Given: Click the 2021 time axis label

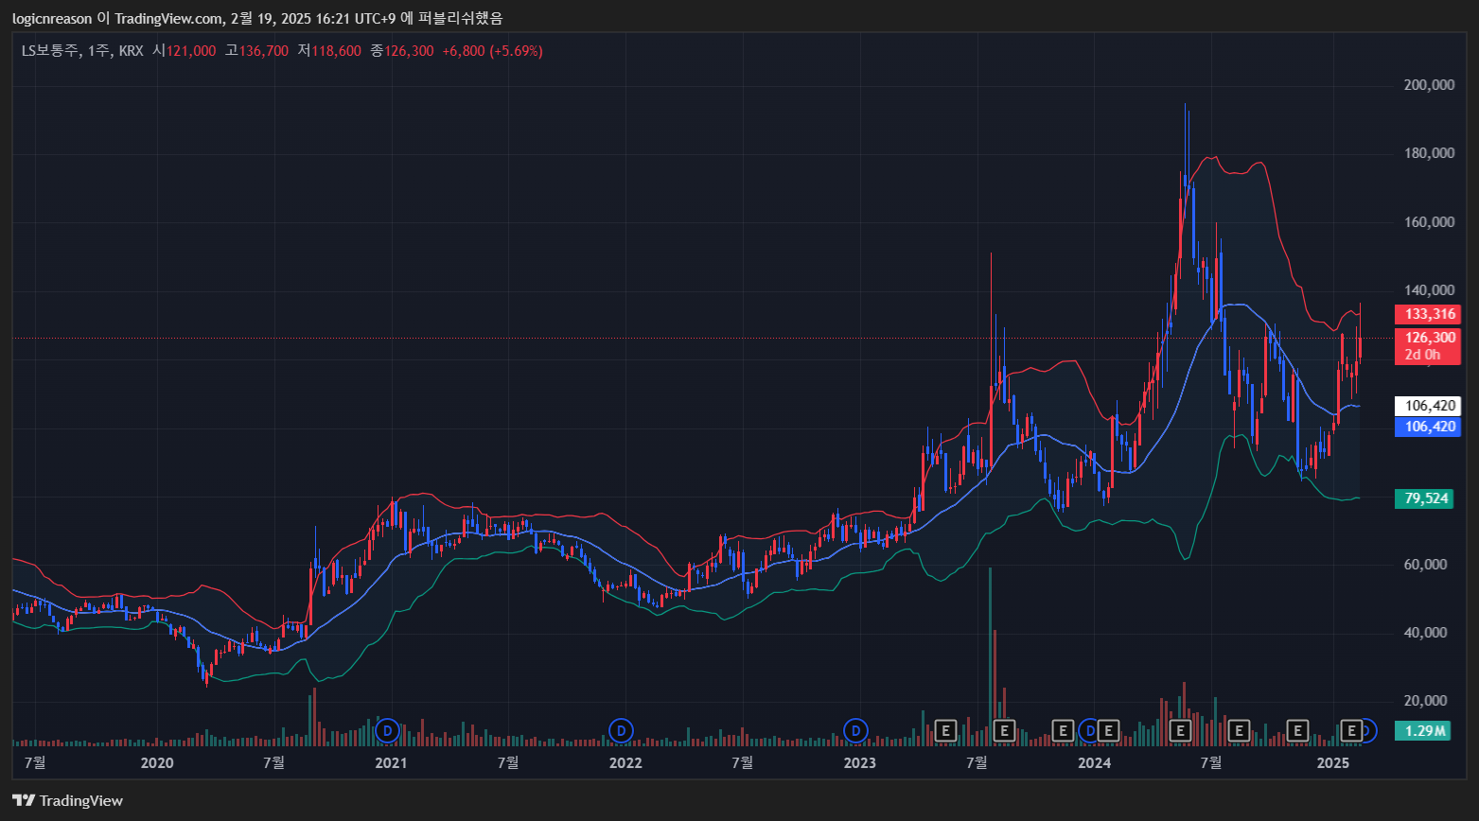Looking at the screenshot, I should coord(391,762).
